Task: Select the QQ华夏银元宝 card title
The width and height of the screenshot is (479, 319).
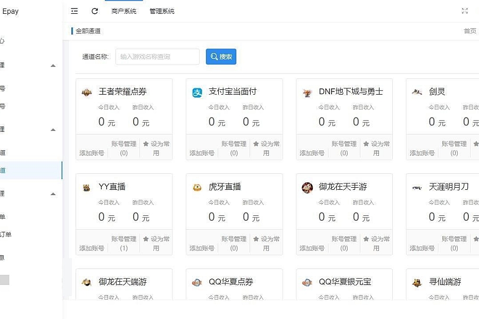Action: [345, 282]
